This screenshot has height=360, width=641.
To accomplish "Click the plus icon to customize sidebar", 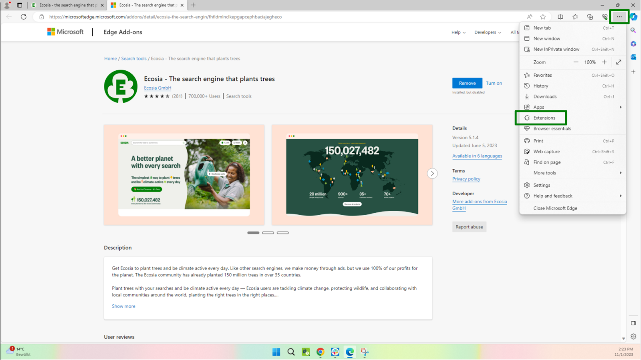I will click(x=633, y=72).
